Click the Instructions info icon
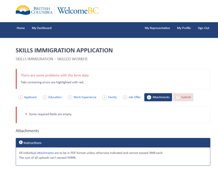Viewport: 218px width, 169px height. pos(21,142)
